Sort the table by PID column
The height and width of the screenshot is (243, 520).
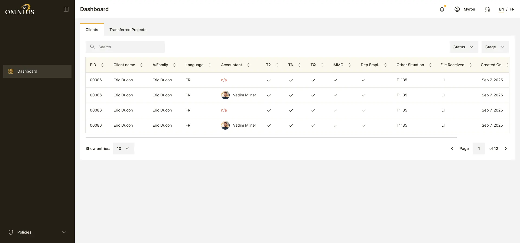[x=102, y=65]
